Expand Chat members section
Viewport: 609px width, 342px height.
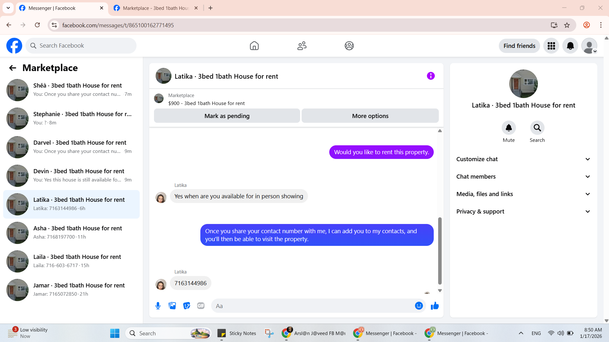tap(523, 177)
